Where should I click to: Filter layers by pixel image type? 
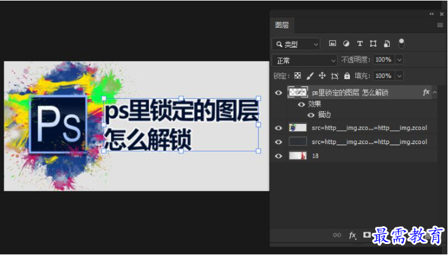tap(332, 44)
